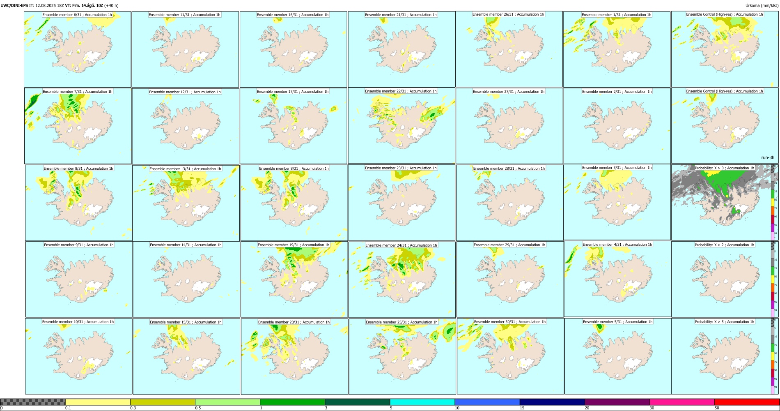780x411 pixels.
Task: Click the Ensemble member 13/31 map
Action: pyautogui.click(x=186, y=203)
